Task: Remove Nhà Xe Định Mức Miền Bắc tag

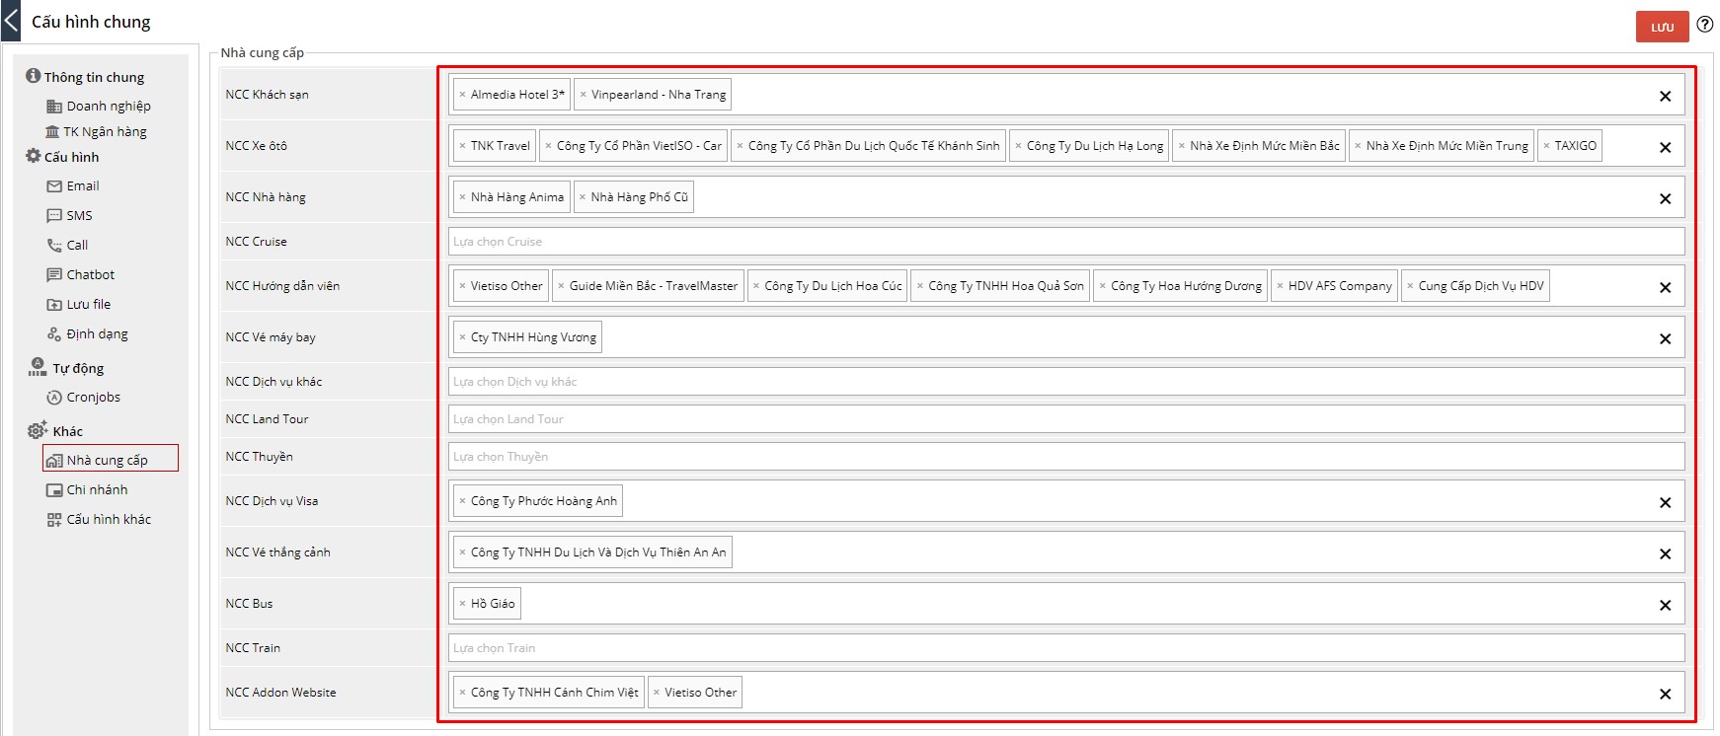Action: coord(1181,146)
